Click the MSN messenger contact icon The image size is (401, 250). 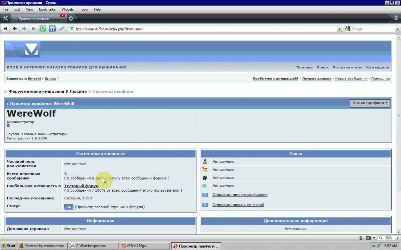pos(205,186)
